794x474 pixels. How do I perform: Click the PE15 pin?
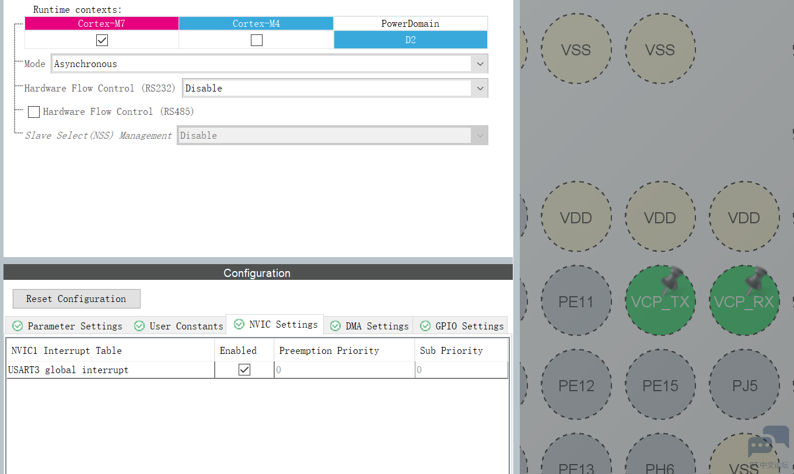click(x=660, y=385)
